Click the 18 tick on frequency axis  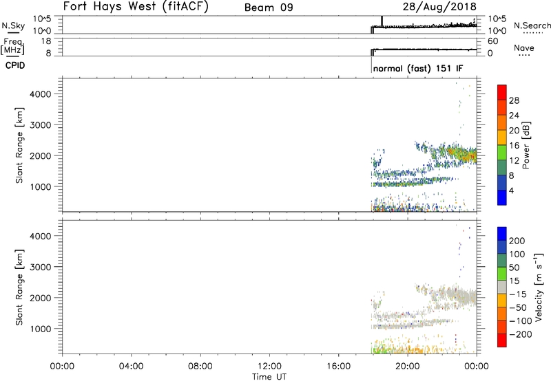(x=46, y=41)
